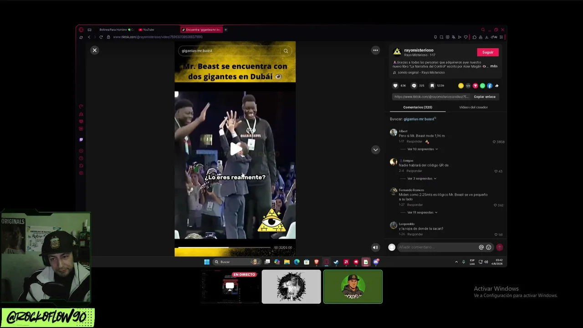Image resolution: width=583 pixels, height=328 pixels.
Task: Open Discord from the taskbar
Action: (x=376, y=262)
